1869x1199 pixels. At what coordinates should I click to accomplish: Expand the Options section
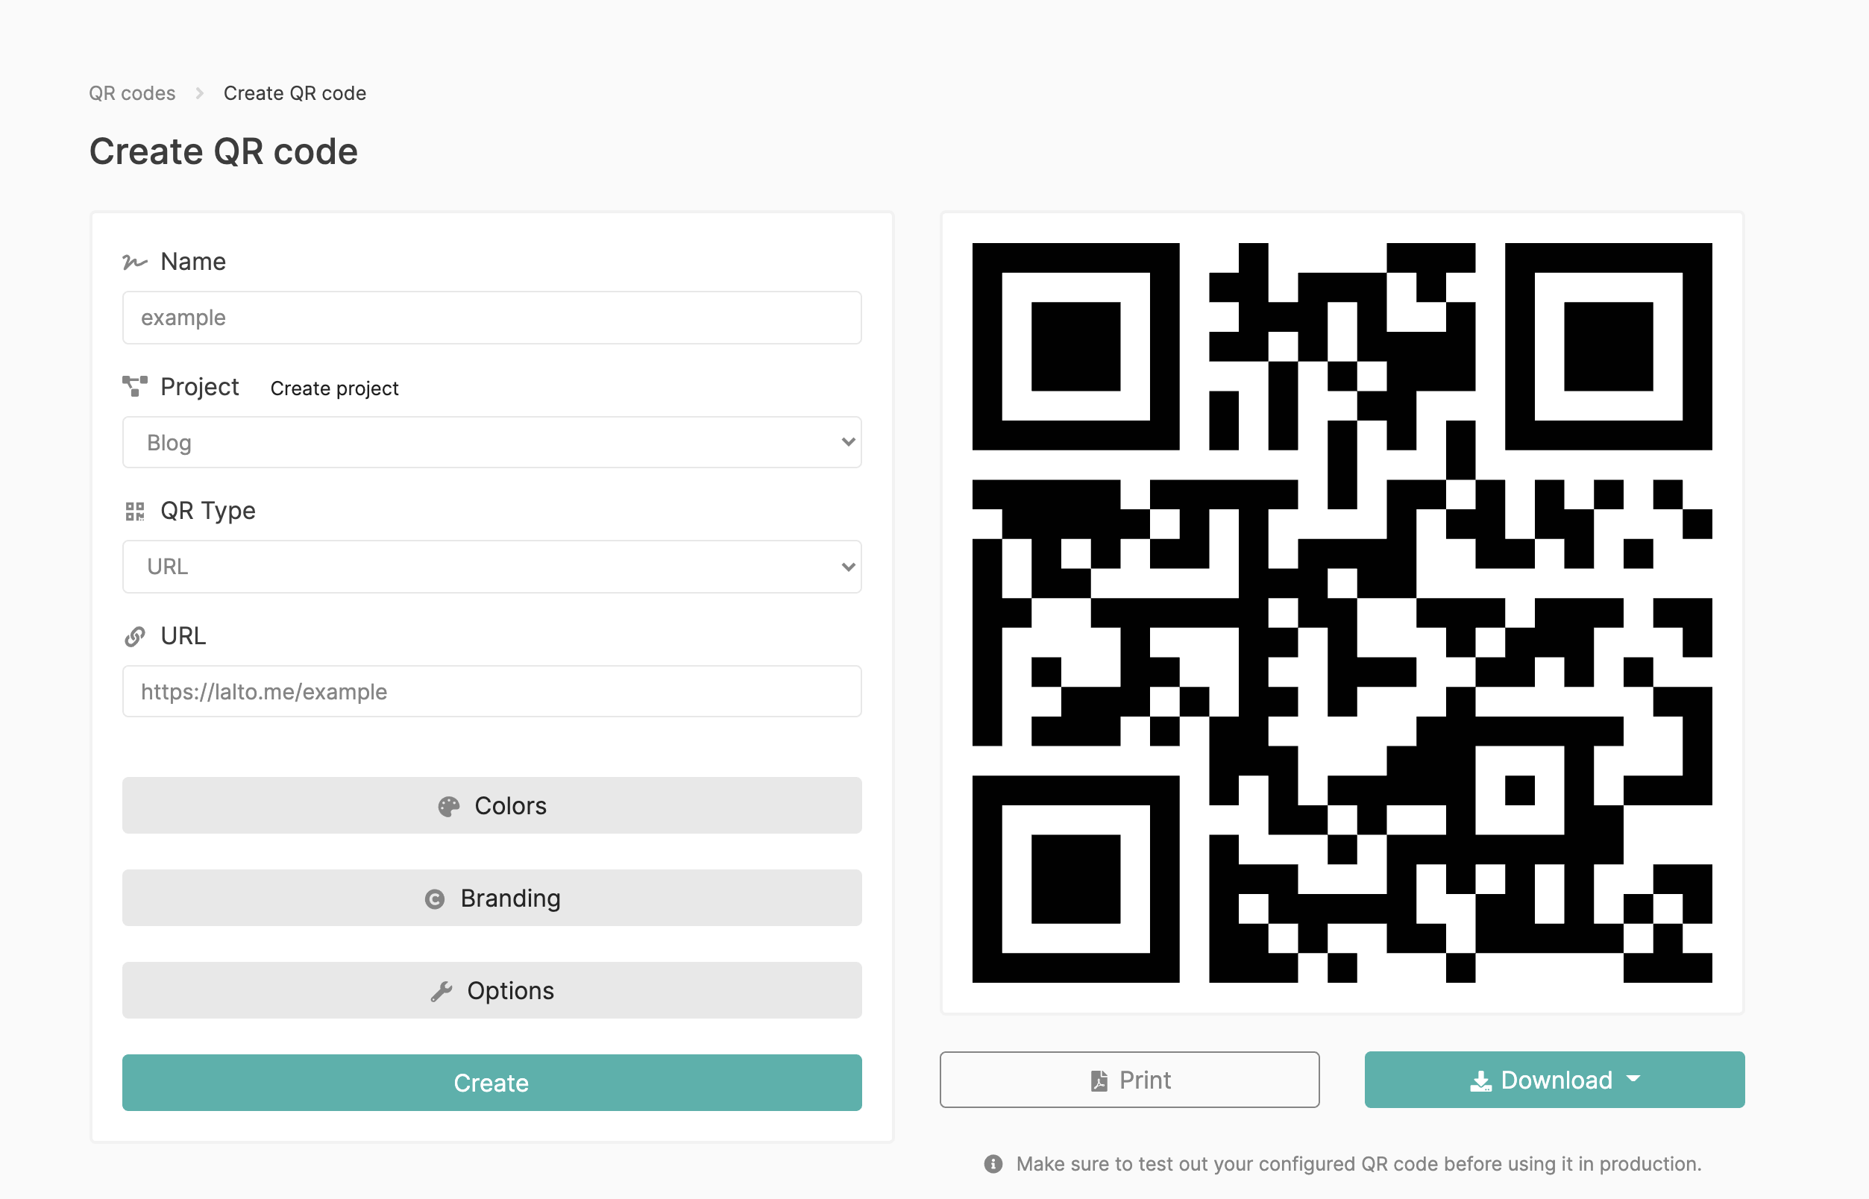tap(491, 990)
